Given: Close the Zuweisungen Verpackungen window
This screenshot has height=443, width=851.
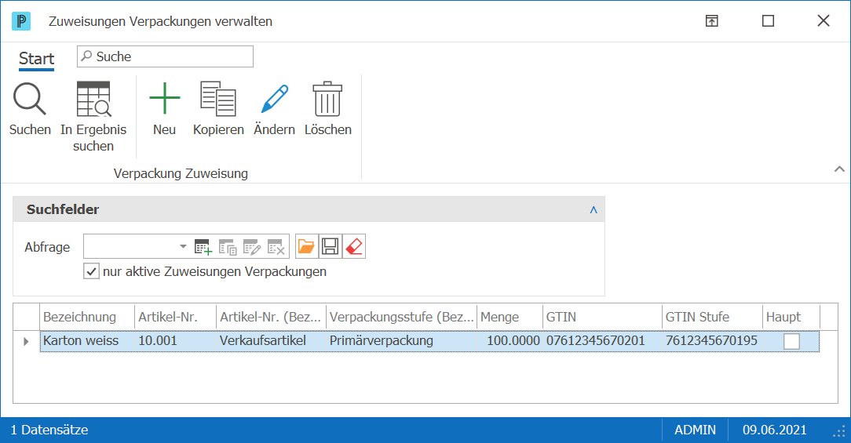Looking at the screenshot, I should (824, 21).
